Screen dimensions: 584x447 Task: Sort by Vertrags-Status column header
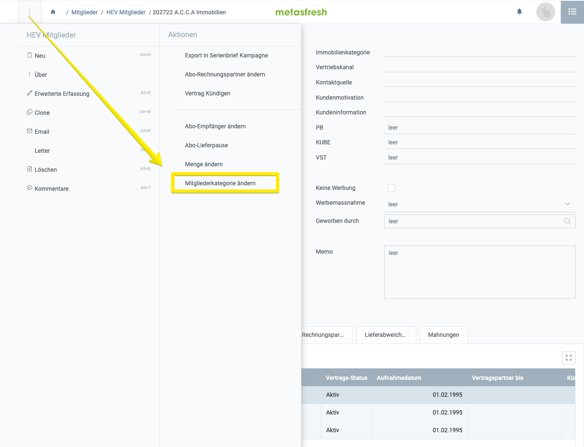click(347, 378)
